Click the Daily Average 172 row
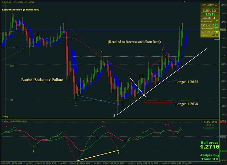The width and height of the screenshot is (227, 165). click(209, 28)
